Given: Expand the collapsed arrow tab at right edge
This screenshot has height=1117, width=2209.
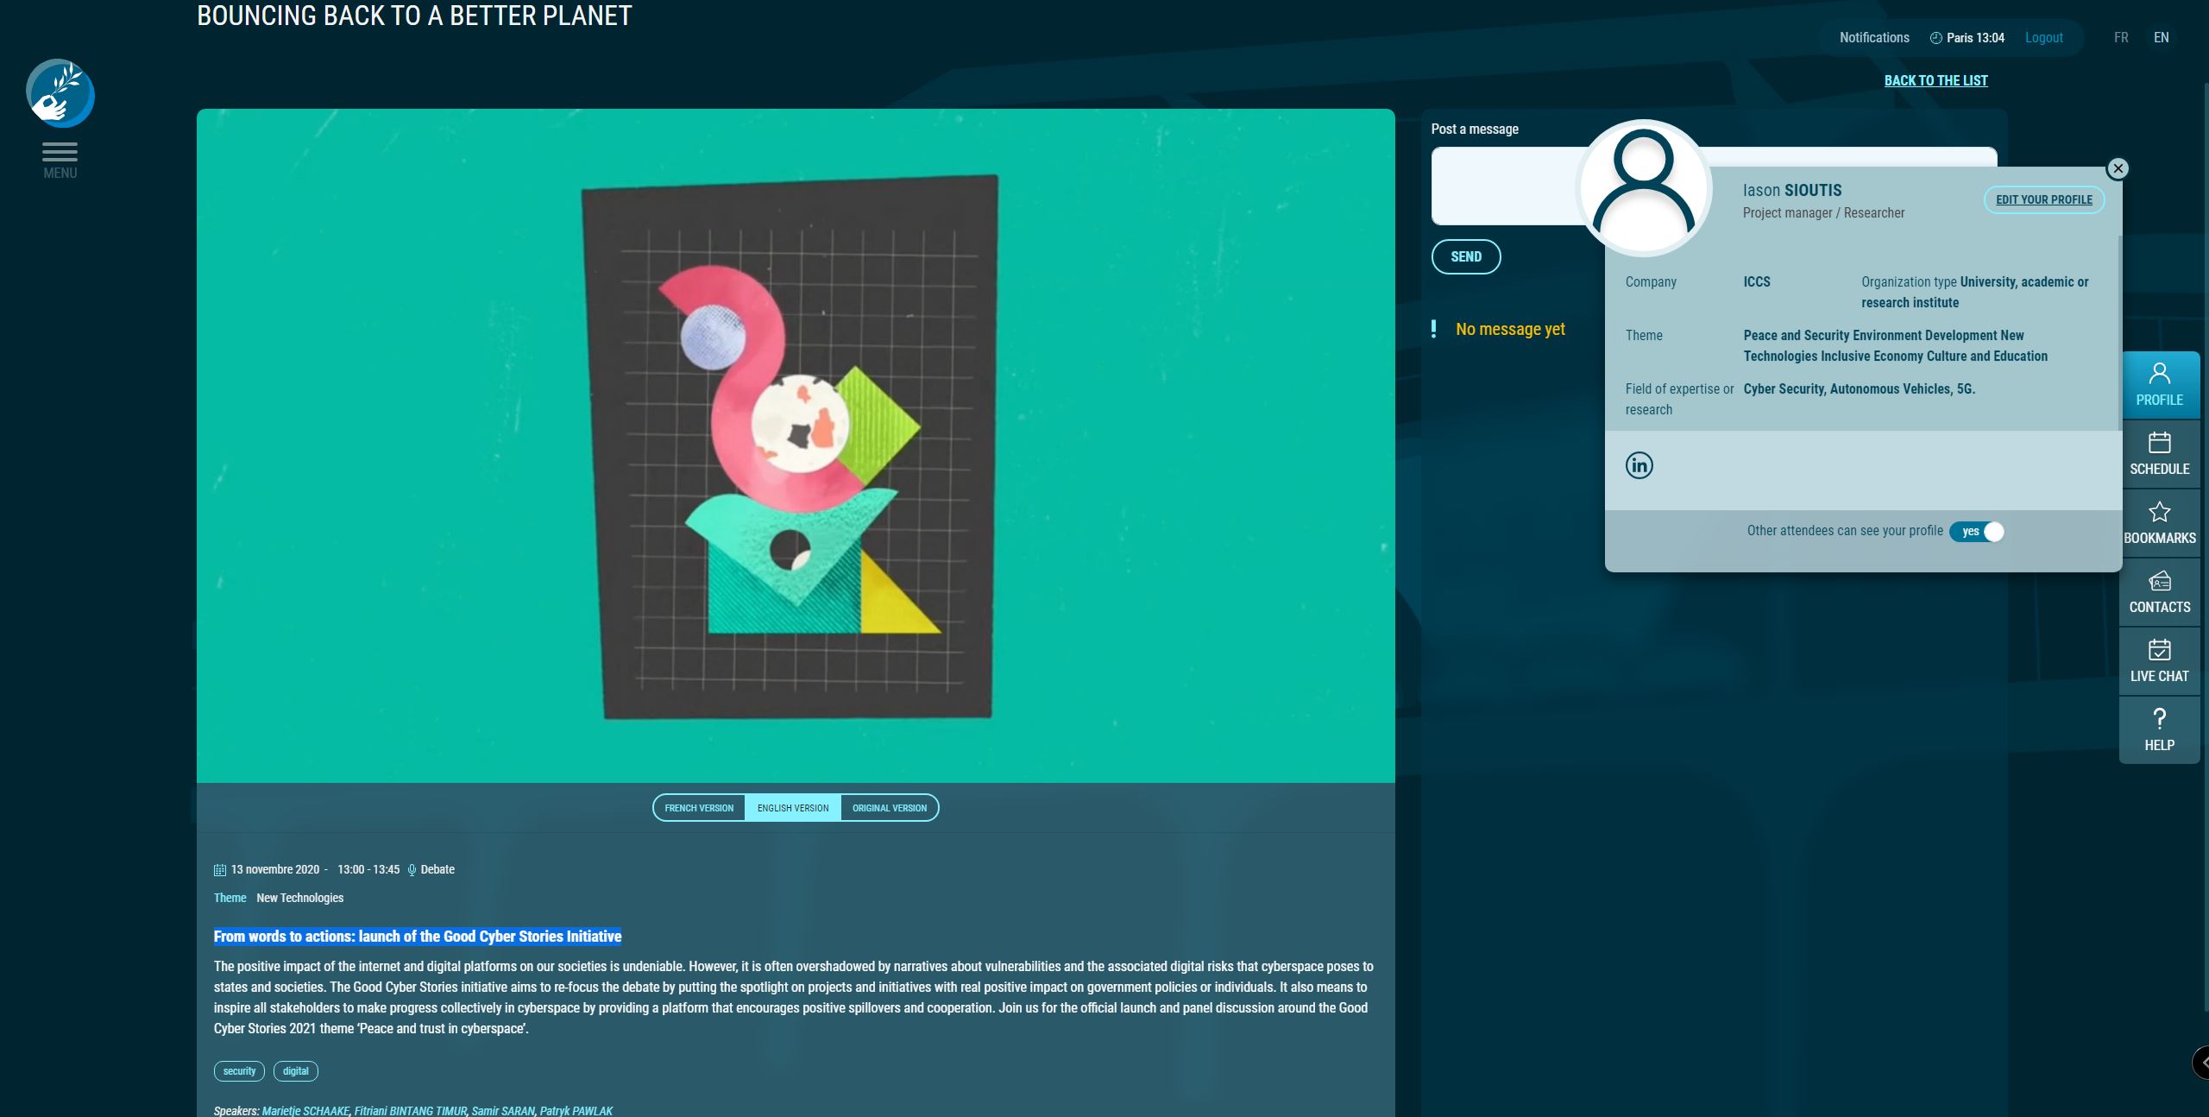Looking at the screenshot, I should pyautogui.click(x=2201, y=1063).
